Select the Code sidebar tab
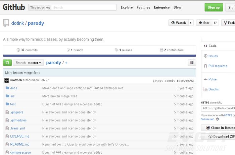 click(x=218, y=46)
